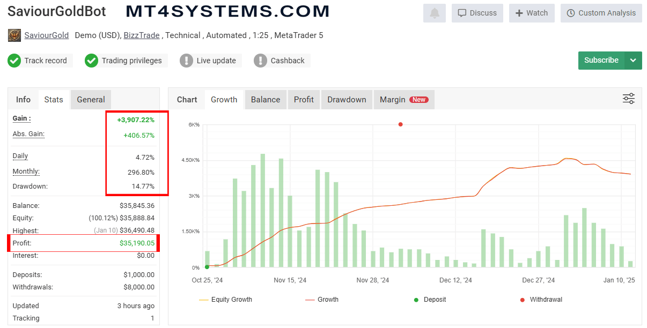Switch to the Drawdown chart tab

click(347, 100)
